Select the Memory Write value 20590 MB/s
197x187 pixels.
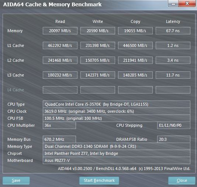98,31
